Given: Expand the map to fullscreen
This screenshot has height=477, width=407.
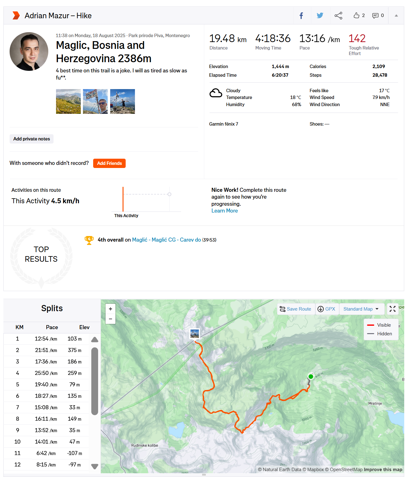Looking at the screenshot, I should point(392,309).
